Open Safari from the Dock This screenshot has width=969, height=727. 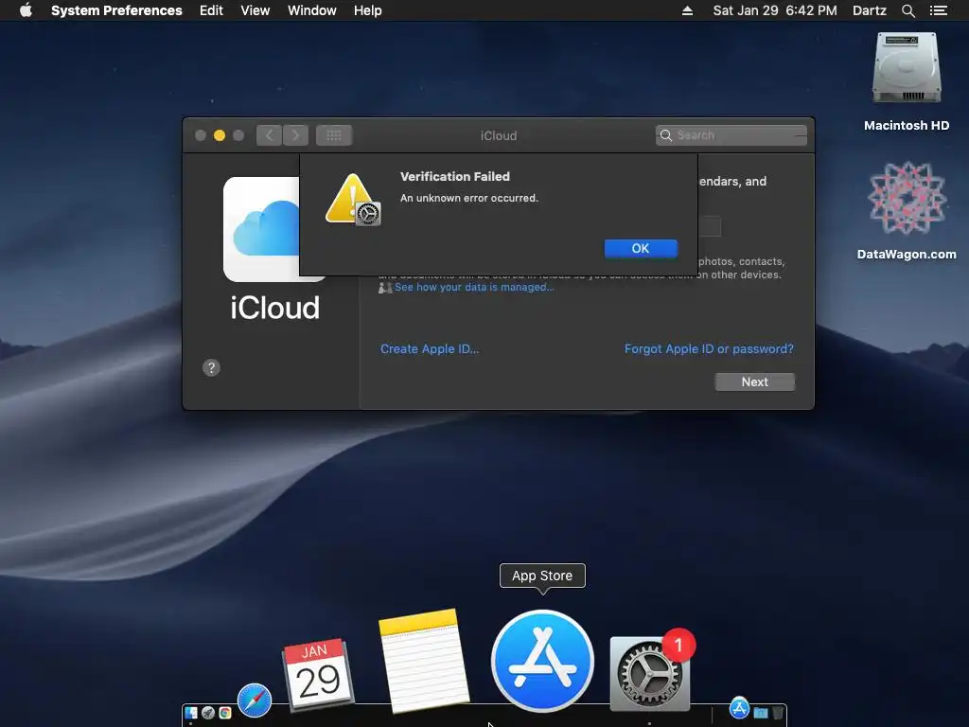[x=254, y=700]
